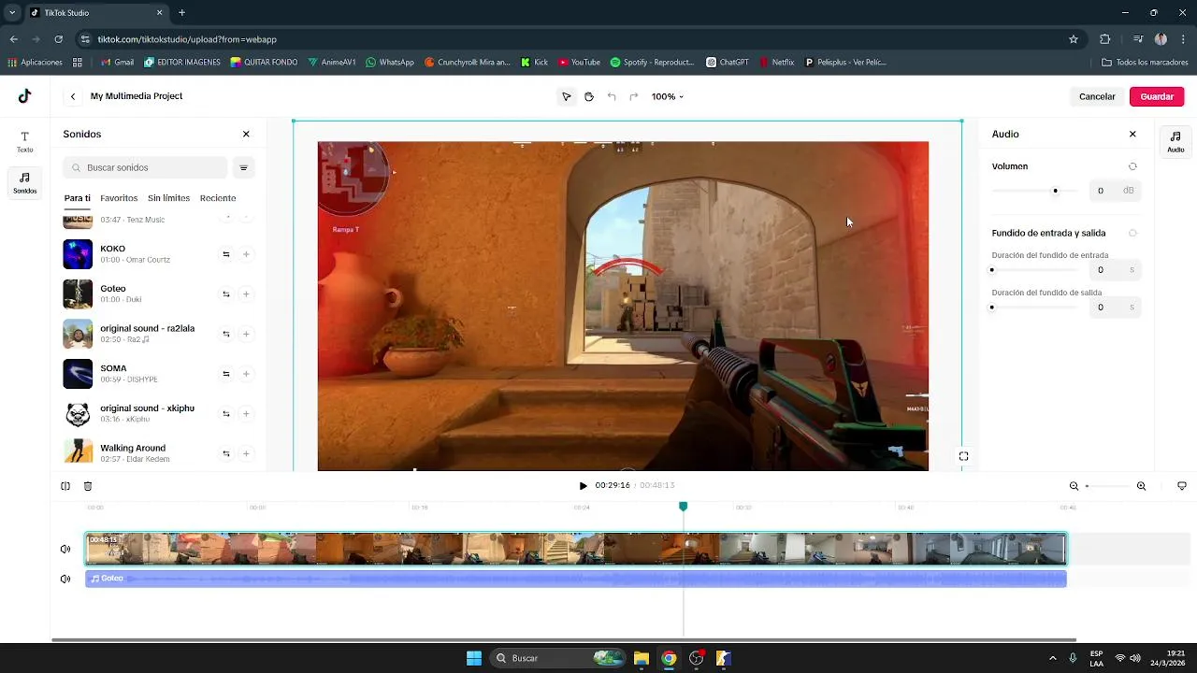1197x673 pixels.
Task: Open the feedback icon at timeline right
Action: [x=1182, y=486]
